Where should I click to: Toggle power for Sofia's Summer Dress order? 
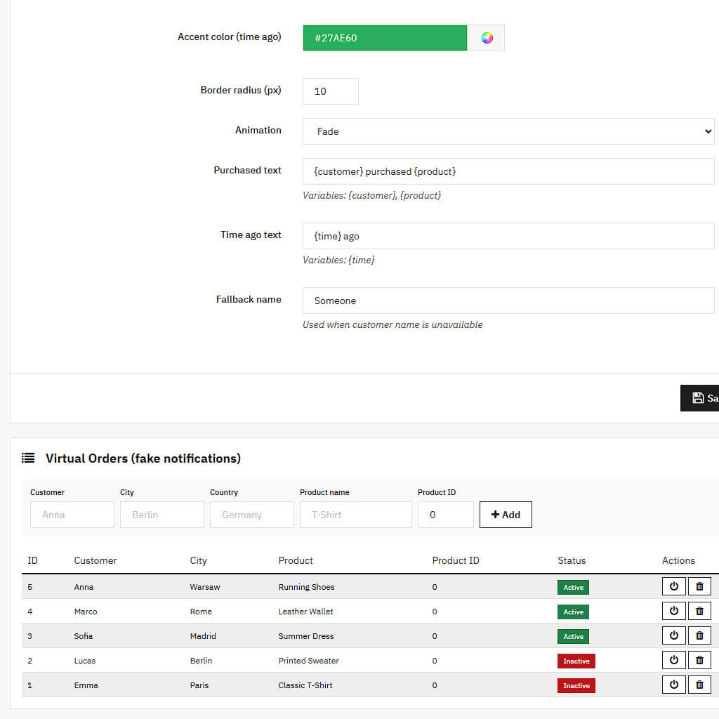pyautogui.click(x=674, y=635)
